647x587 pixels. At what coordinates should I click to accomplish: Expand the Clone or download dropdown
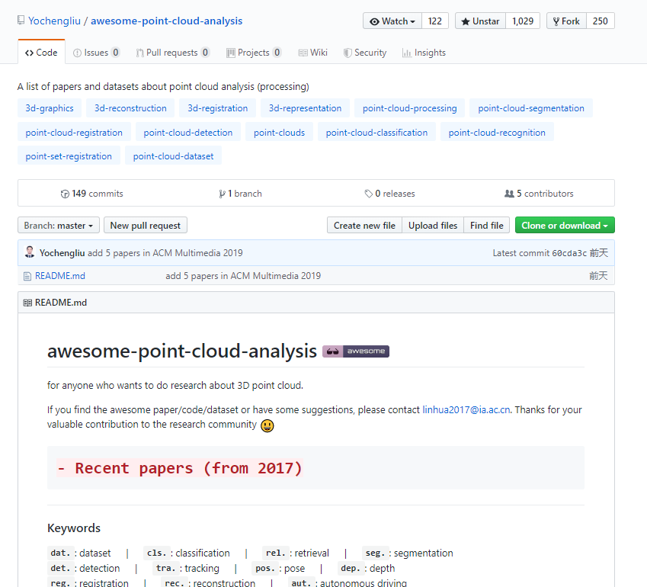click(x=565, y=226)
